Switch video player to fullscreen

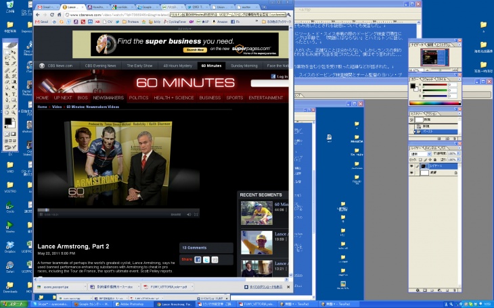click(196, 215)
